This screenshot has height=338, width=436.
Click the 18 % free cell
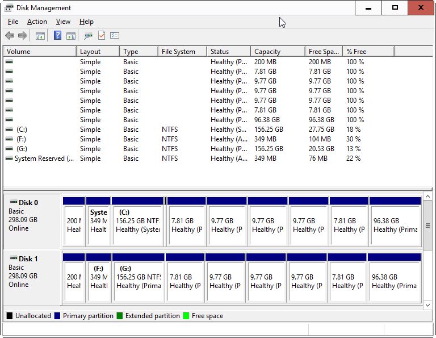[x=353, y=130]
